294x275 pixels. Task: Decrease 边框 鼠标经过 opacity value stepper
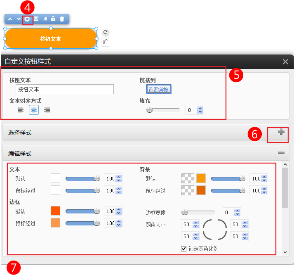119,225
